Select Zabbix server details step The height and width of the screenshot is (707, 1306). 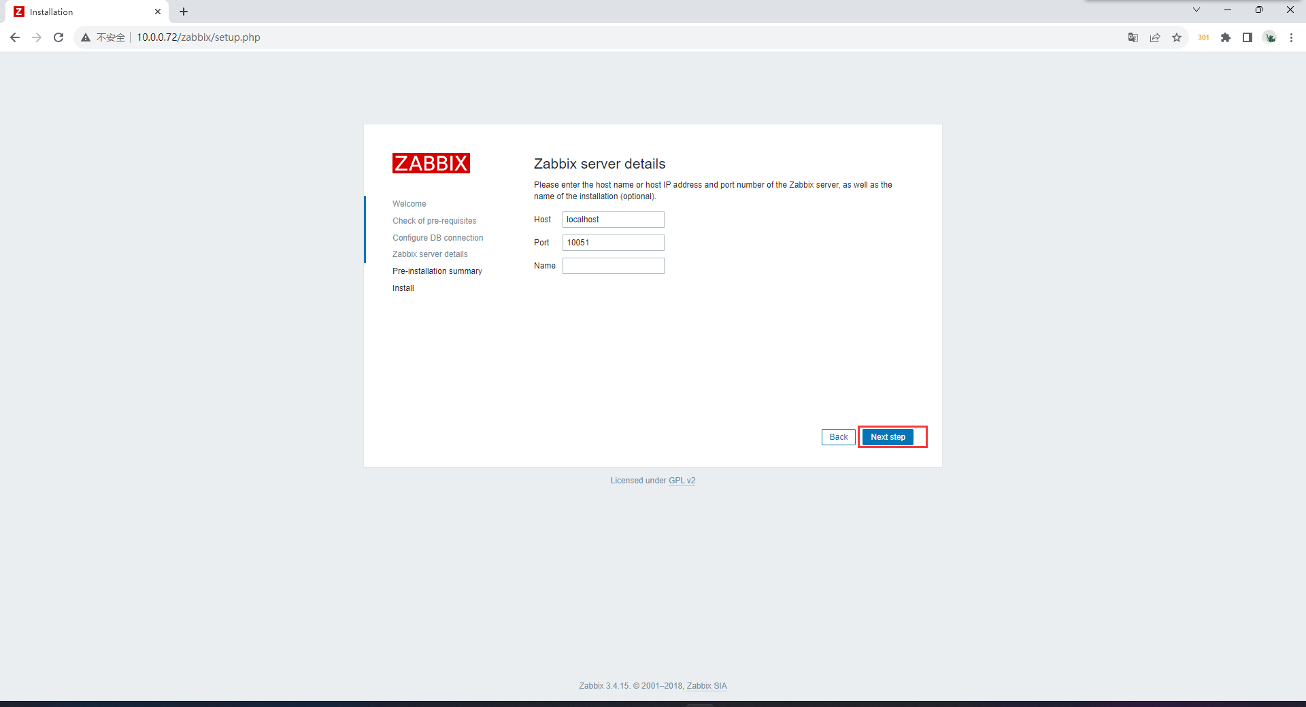pos(430,254)
